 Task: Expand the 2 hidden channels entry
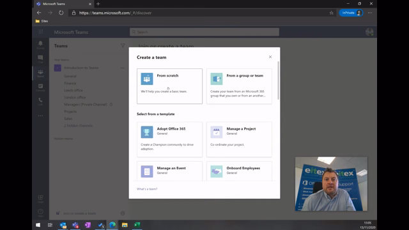point(78,125)
